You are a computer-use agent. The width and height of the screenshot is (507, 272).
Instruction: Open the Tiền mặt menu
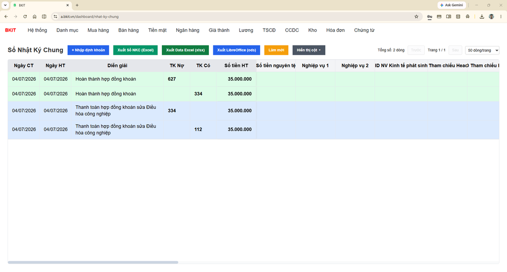click(157, 30)
